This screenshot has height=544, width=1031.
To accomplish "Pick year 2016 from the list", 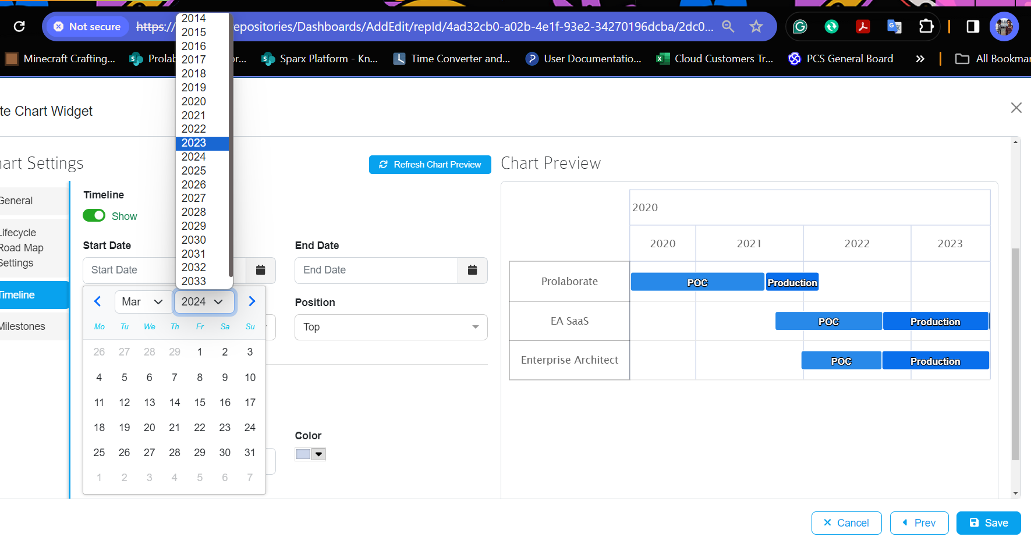I will click(x=202, y=47).
